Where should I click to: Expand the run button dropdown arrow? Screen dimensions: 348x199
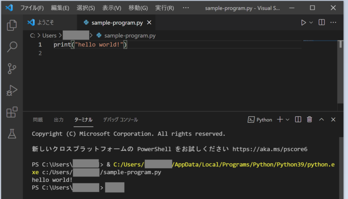[x=311, y=23]
